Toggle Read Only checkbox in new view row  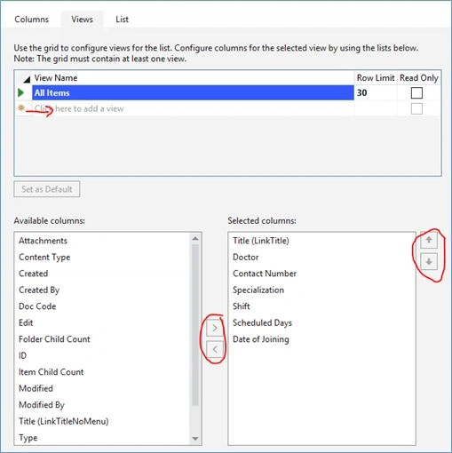(416, 108)
